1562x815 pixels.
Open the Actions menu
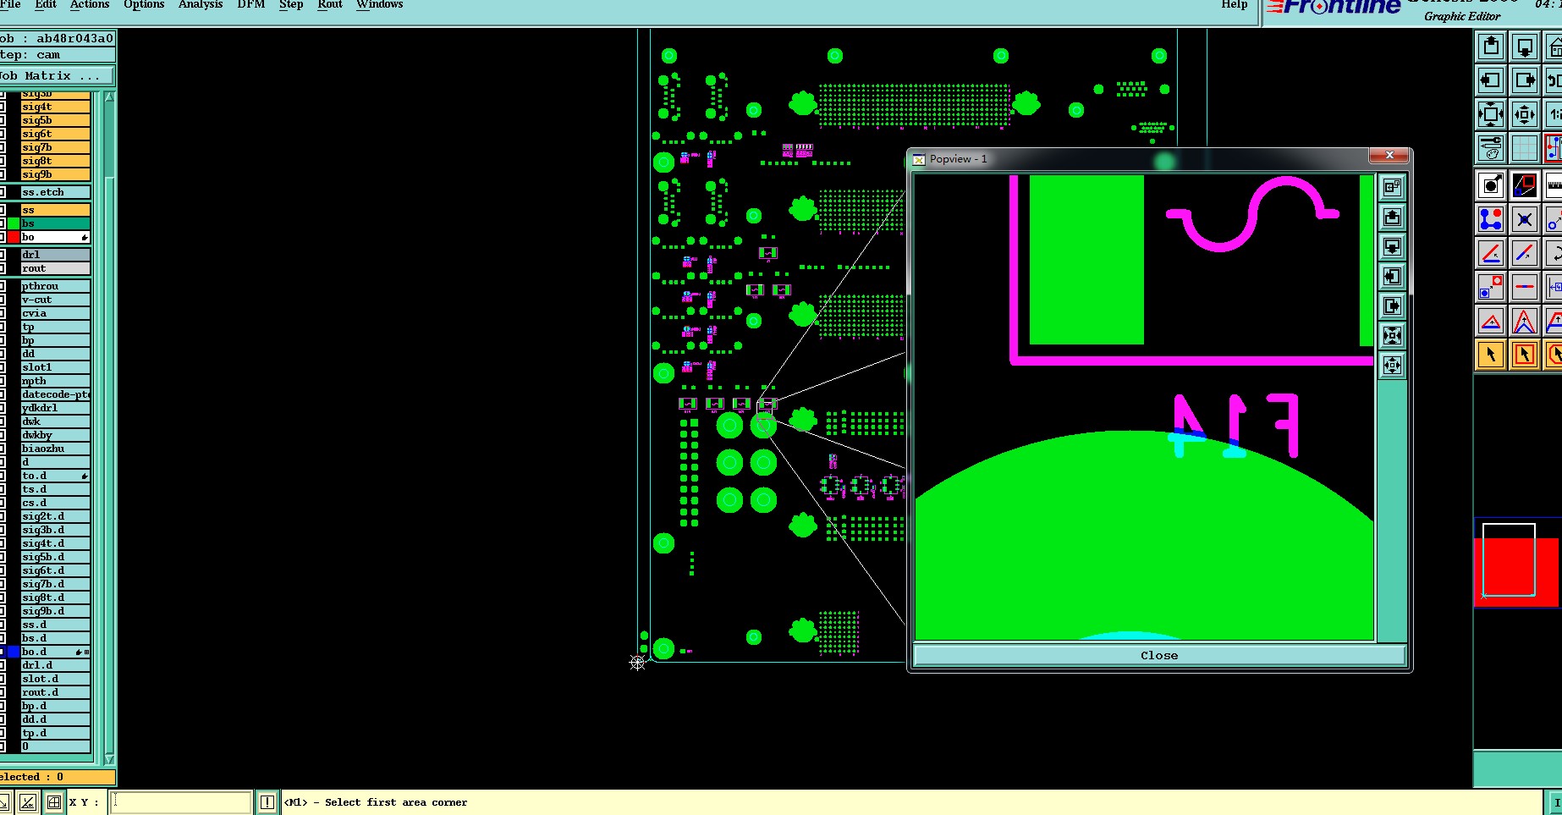90,4
